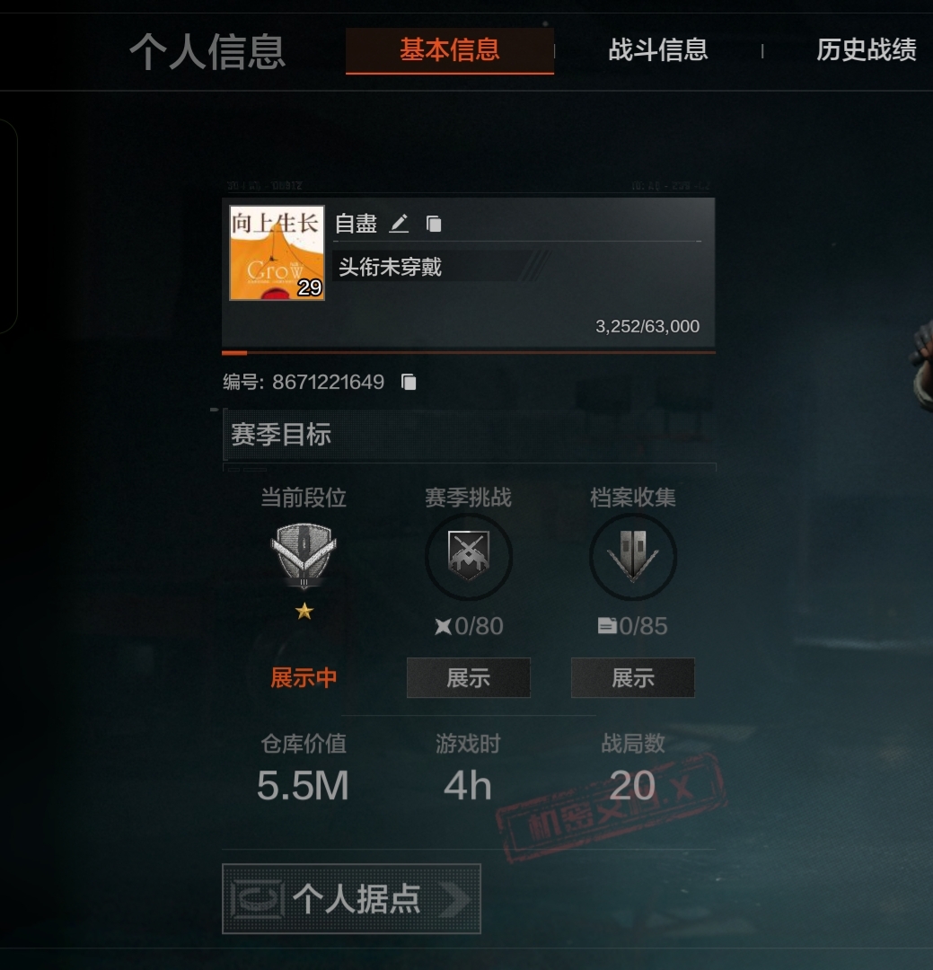The width and height of the screenshot is (933, 970).
Task: Click the 个人据点 base icon
Action: point(257,899)
